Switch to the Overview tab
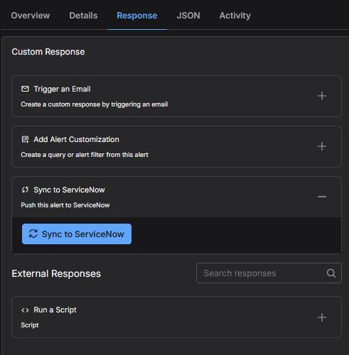This screenshot has height=355, width=349. pyautogui.click(x=31, y=16)
